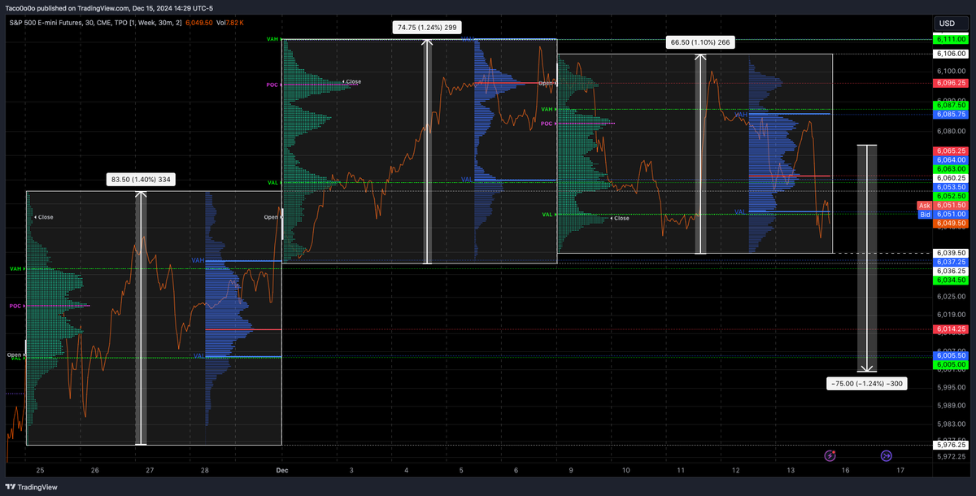Click date 25 on the time axis

[40, 470]
